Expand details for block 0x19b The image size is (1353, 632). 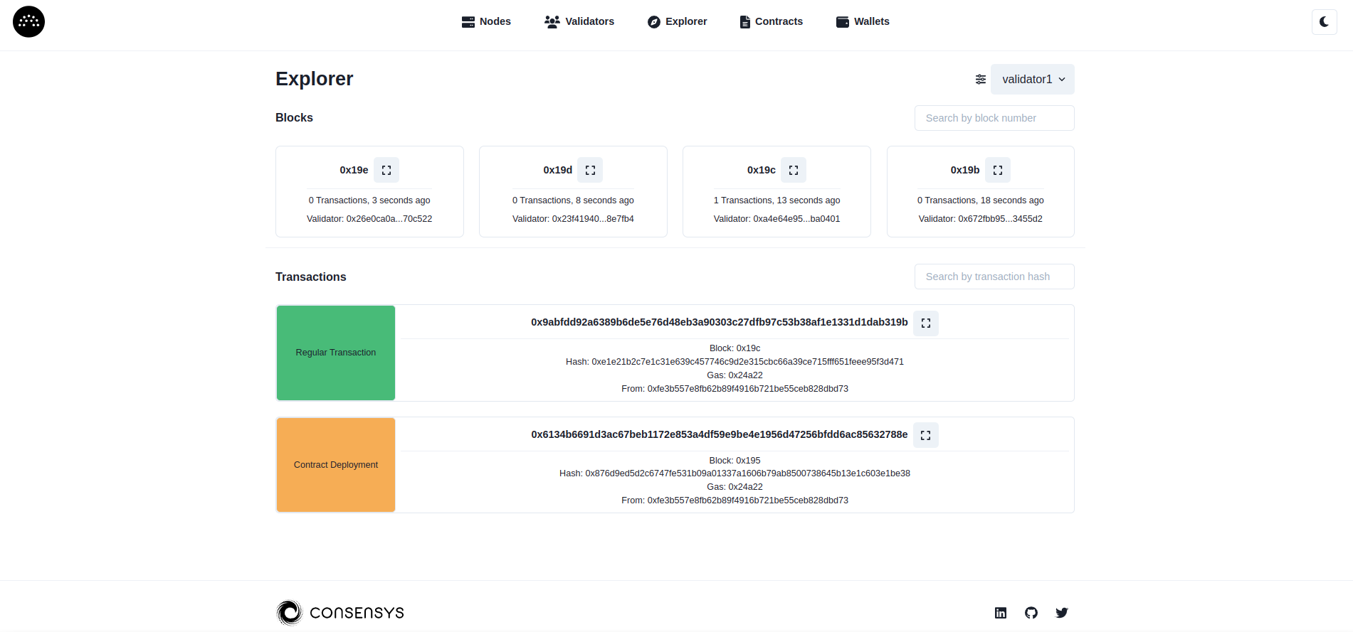coord(997,170)
